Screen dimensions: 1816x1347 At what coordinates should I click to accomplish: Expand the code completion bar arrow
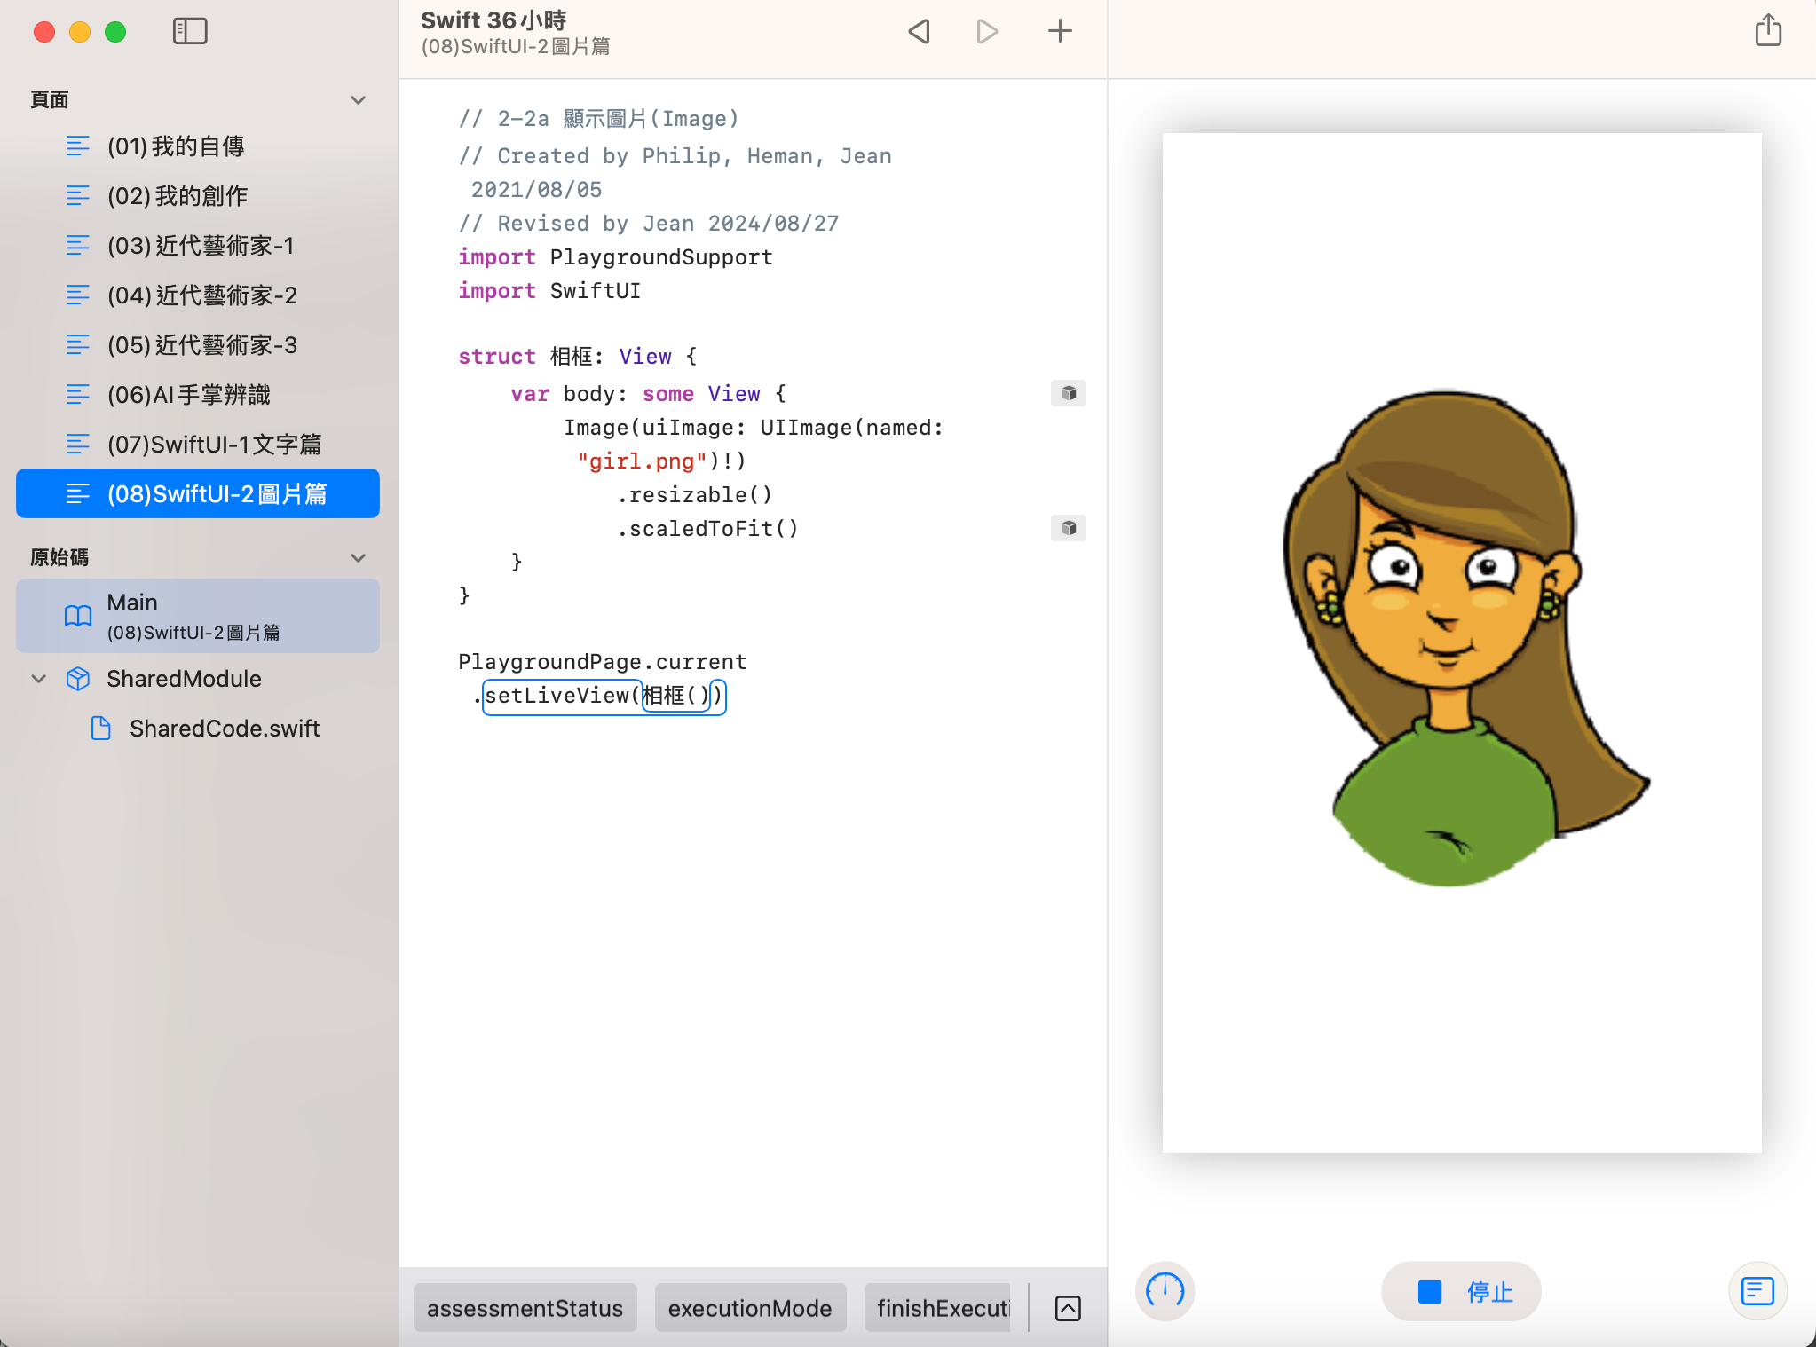[1068, 1308]
